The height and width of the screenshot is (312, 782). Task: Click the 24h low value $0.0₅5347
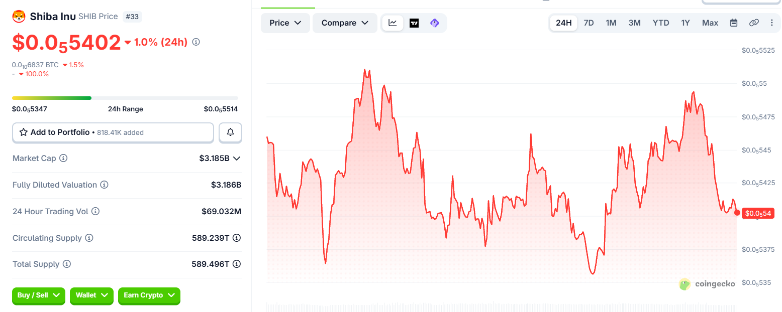point(30,109)
